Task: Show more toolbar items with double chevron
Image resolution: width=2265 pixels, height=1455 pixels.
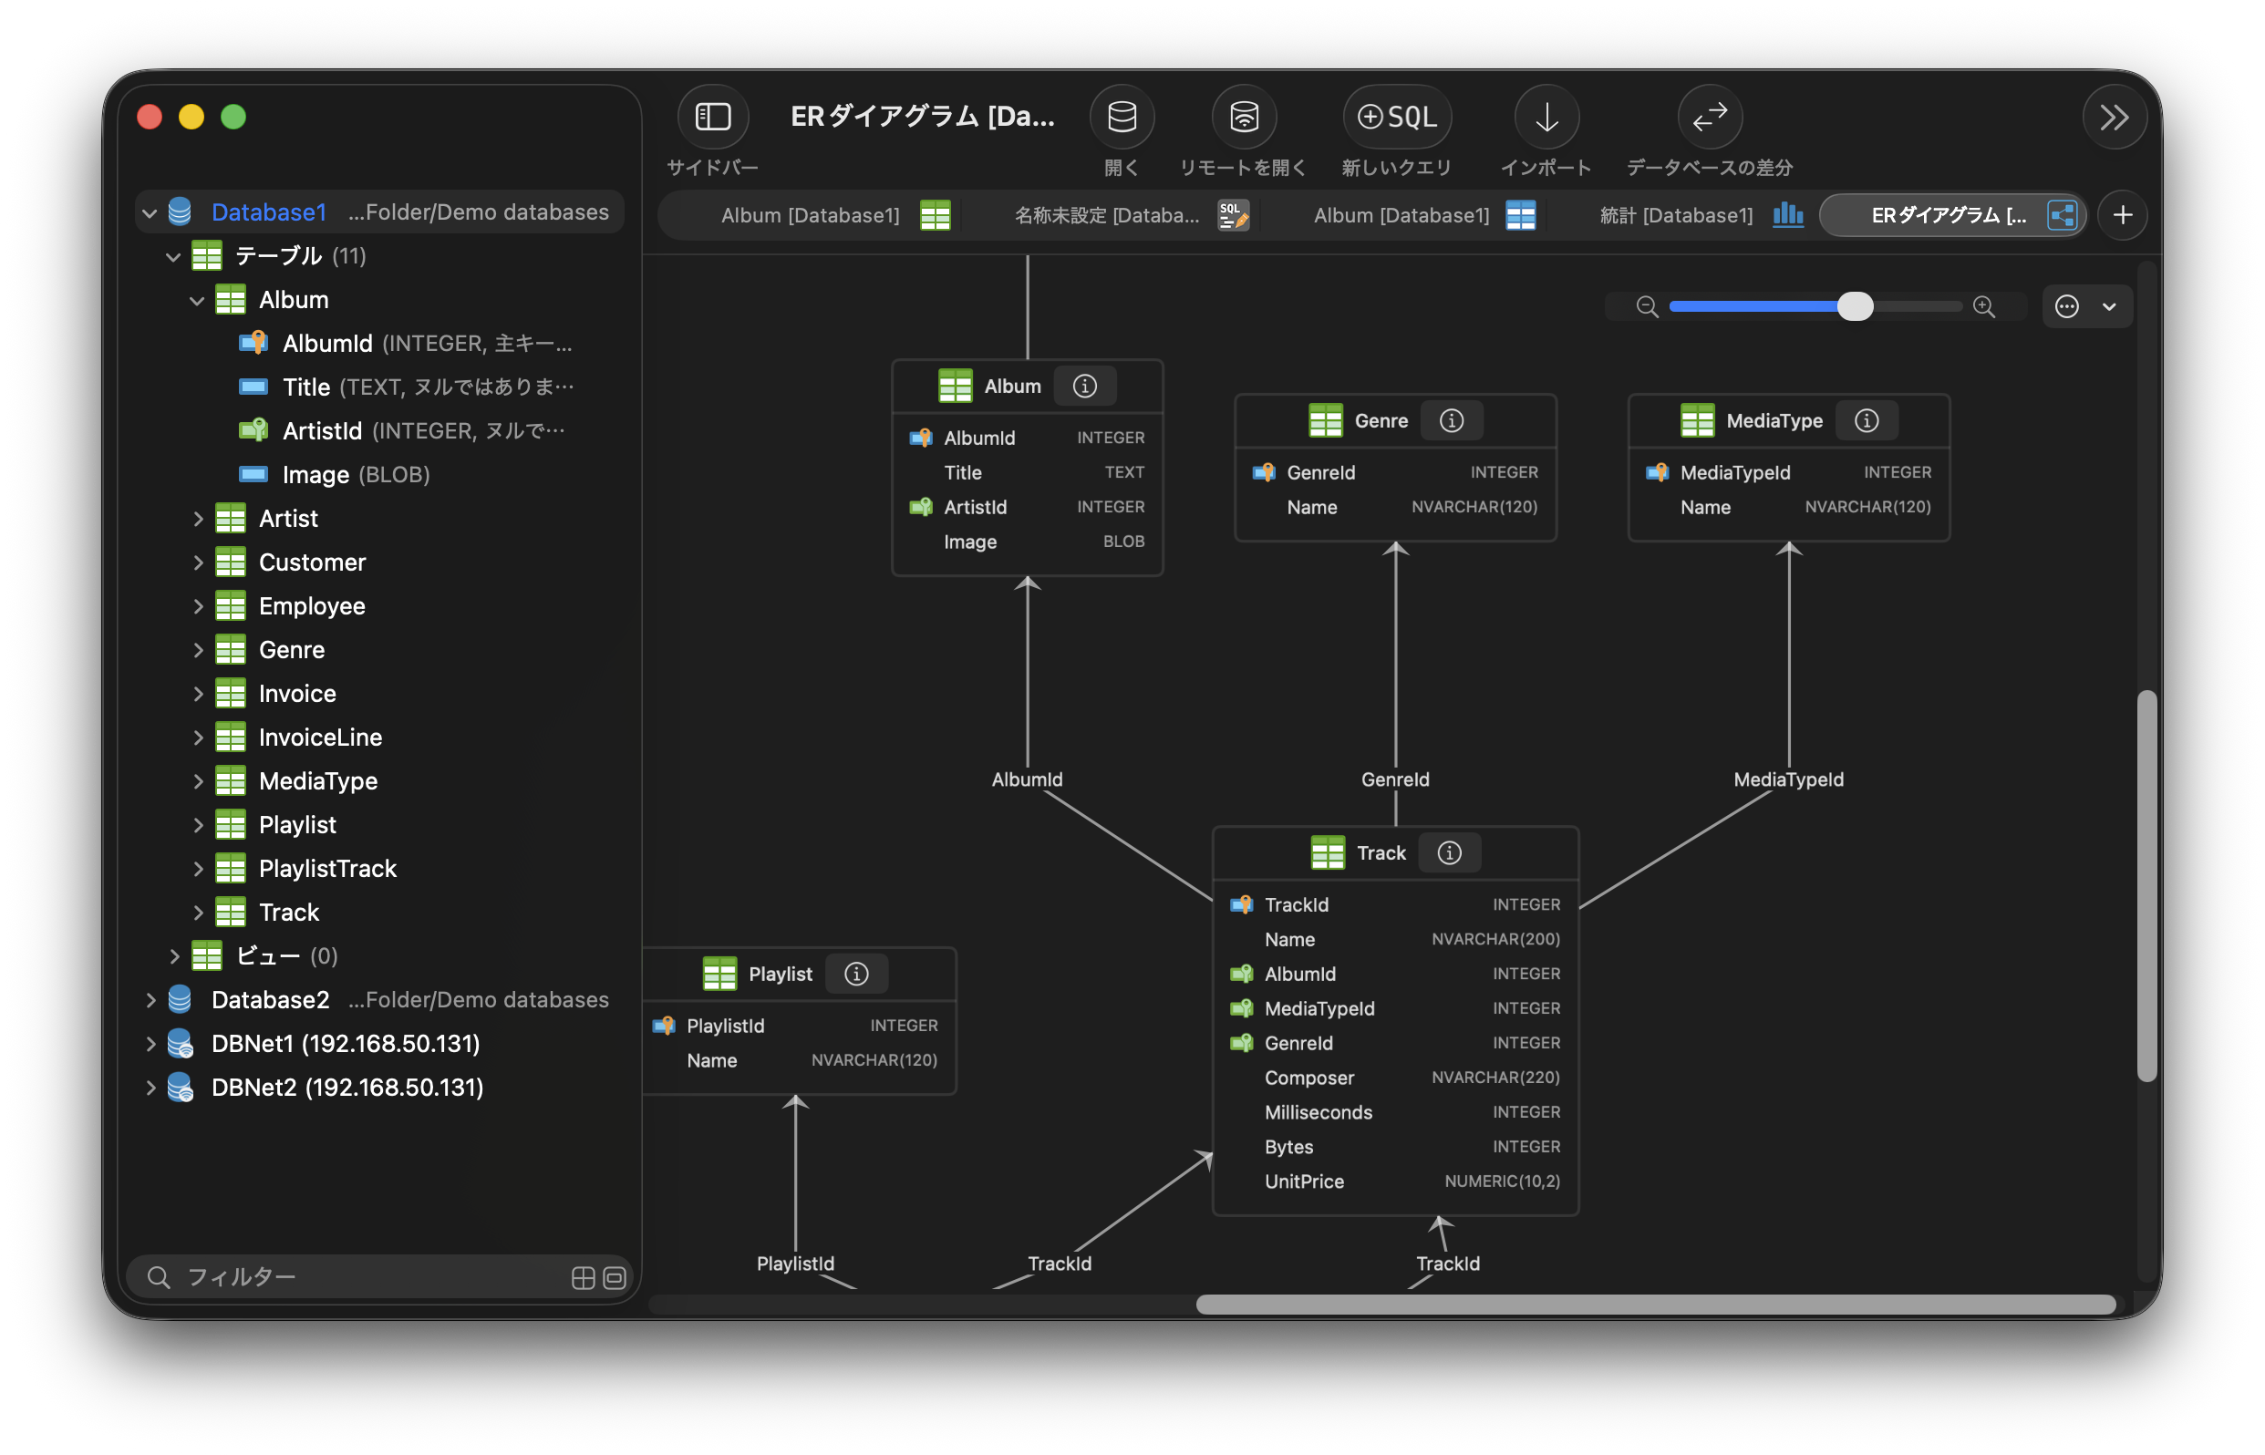Action: pyautogui.click(x=2114, y=118)
